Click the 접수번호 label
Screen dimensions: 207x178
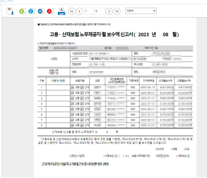44,48
